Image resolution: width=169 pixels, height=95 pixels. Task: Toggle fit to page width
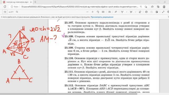(103, 12)
